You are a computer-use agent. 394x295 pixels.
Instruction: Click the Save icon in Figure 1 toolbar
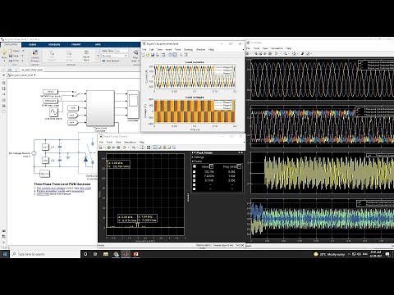(153, 55)
